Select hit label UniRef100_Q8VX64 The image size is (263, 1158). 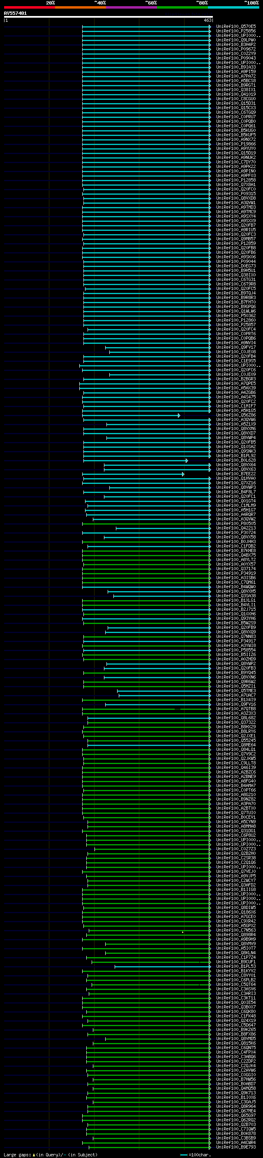tap(235, 465)
